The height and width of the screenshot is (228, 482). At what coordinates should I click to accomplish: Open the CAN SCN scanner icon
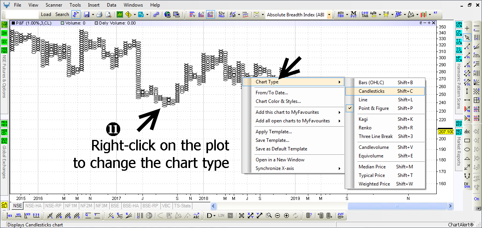(459, 25)
